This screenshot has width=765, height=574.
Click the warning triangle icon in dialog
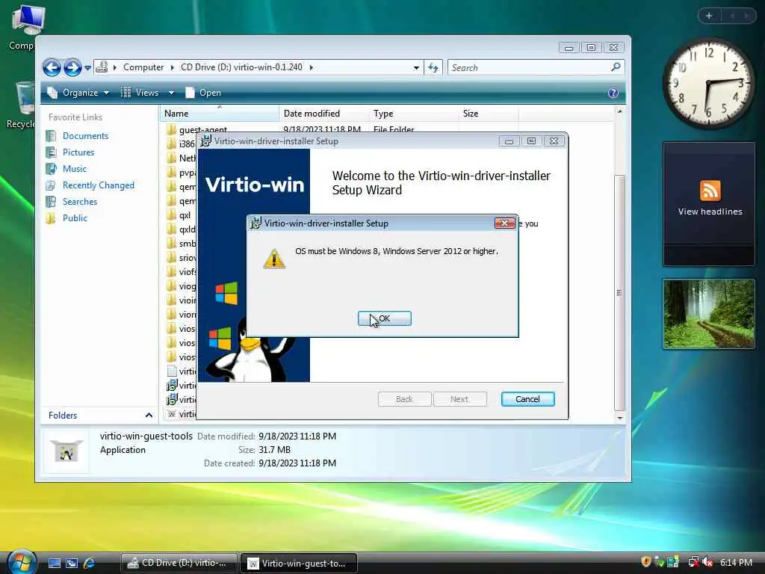(x=274, y=259)
